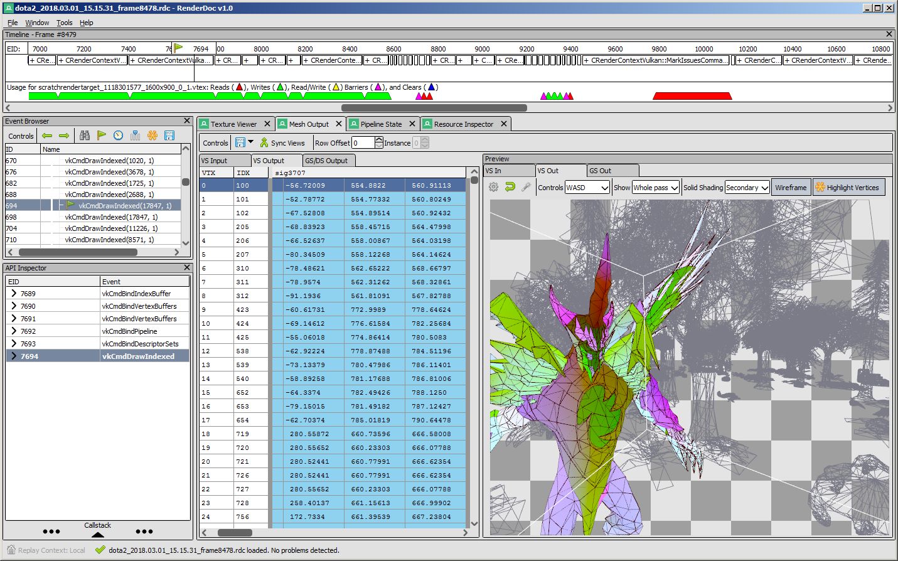Open the Solid Shading dropdown
The image size is (898, 561).
747,186
